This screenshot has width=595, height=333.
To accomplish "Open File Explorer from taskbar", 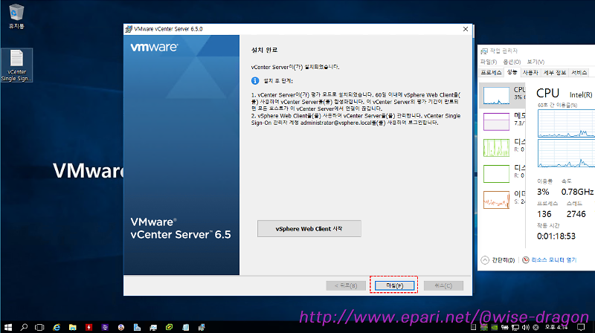I will 72,327.
